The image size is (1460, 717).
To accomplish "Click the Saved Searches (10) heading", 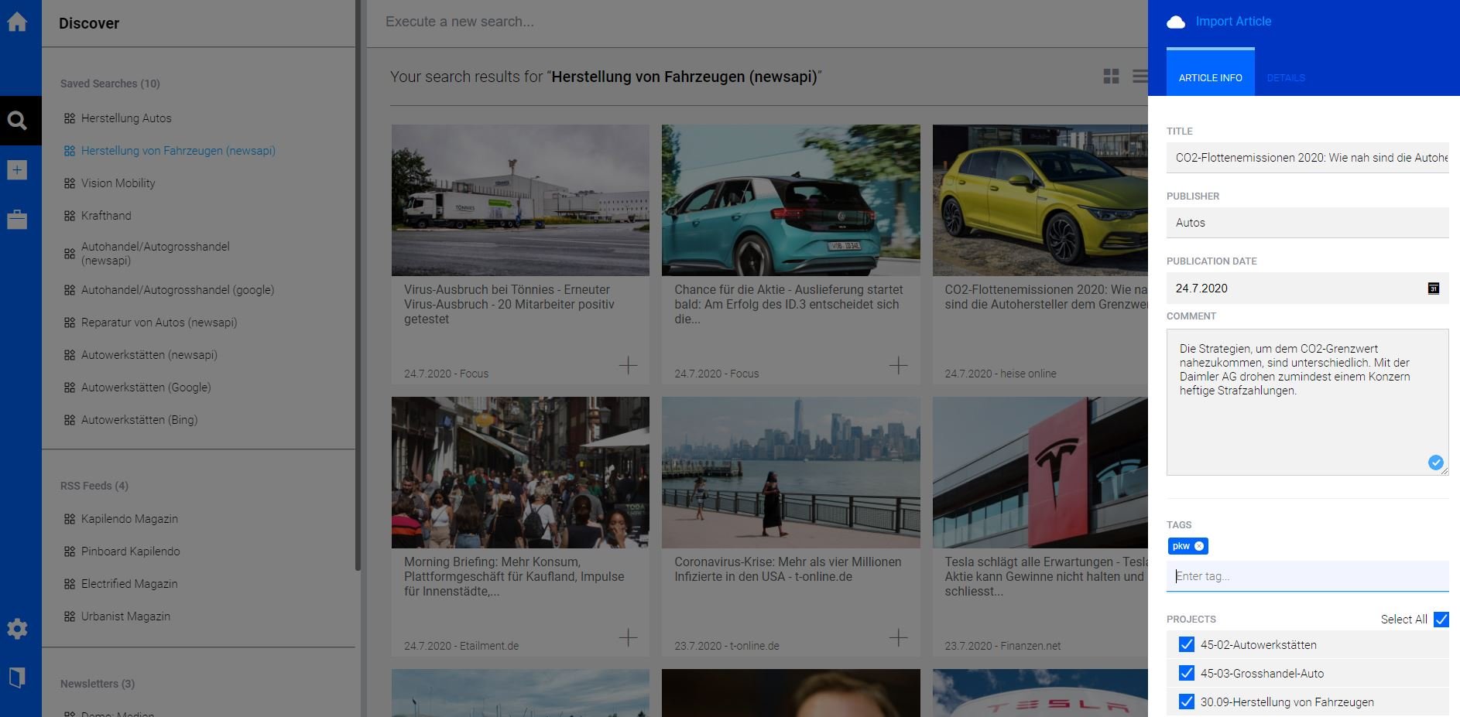I will click(x=110, y=84).
